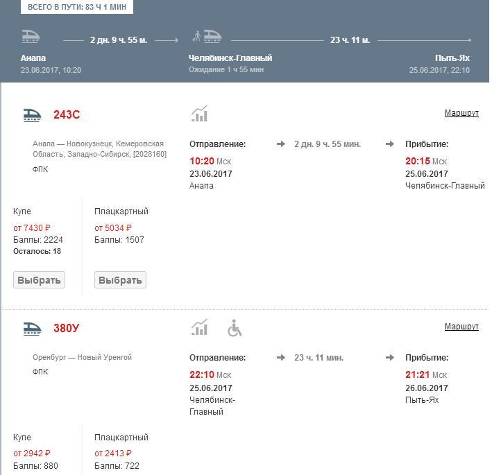
Task: Open statistics chart icon for train 380У
Action: 199,327
